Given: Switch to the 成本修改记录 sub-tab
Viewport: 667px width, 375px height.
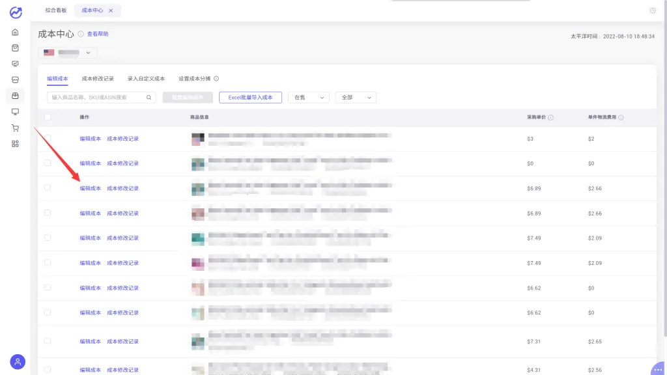Looking at the screenshot, I should [98, 79].
